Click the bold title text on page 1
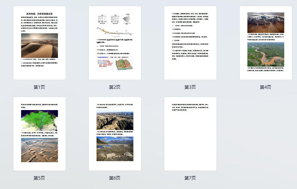This screenshot has height=189, width=297. click(x=39, y=13)
